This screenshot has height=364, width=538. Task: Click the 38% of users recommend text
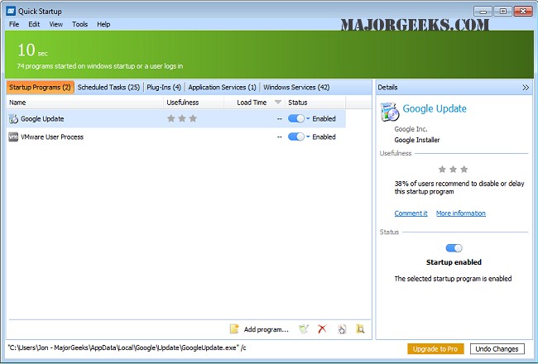[x=459, y=187]
